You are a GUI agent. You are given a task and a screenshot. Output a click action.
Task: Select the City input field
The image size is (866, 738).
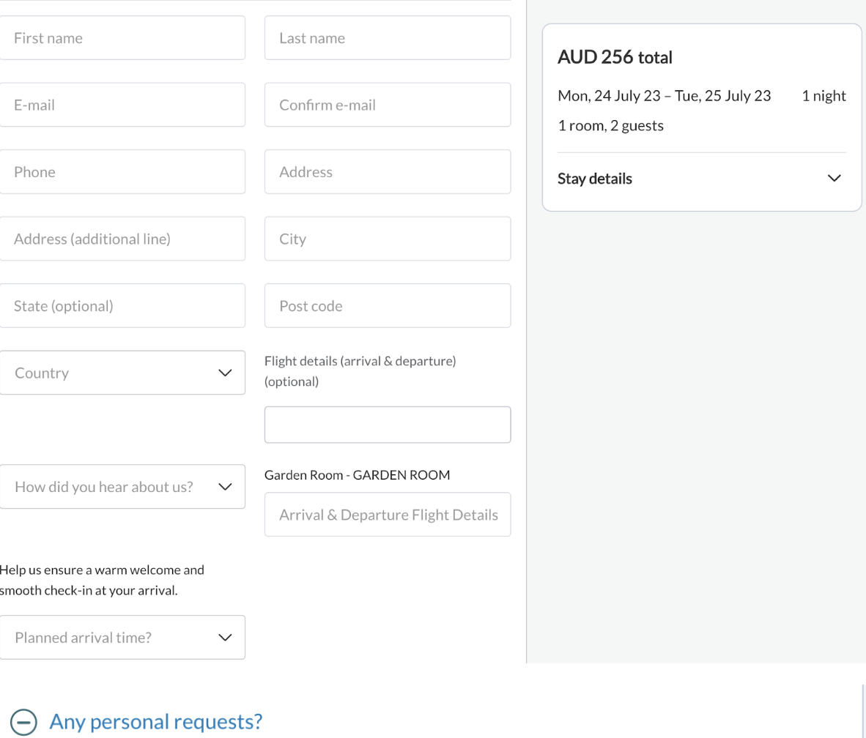click(x=387, y=239)
